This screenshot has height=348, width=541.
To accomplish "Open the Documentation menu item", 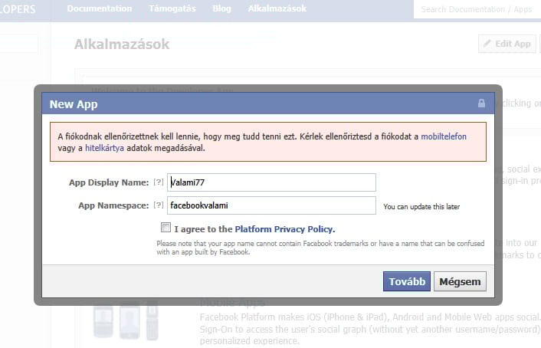I will [x=100, y=8].
